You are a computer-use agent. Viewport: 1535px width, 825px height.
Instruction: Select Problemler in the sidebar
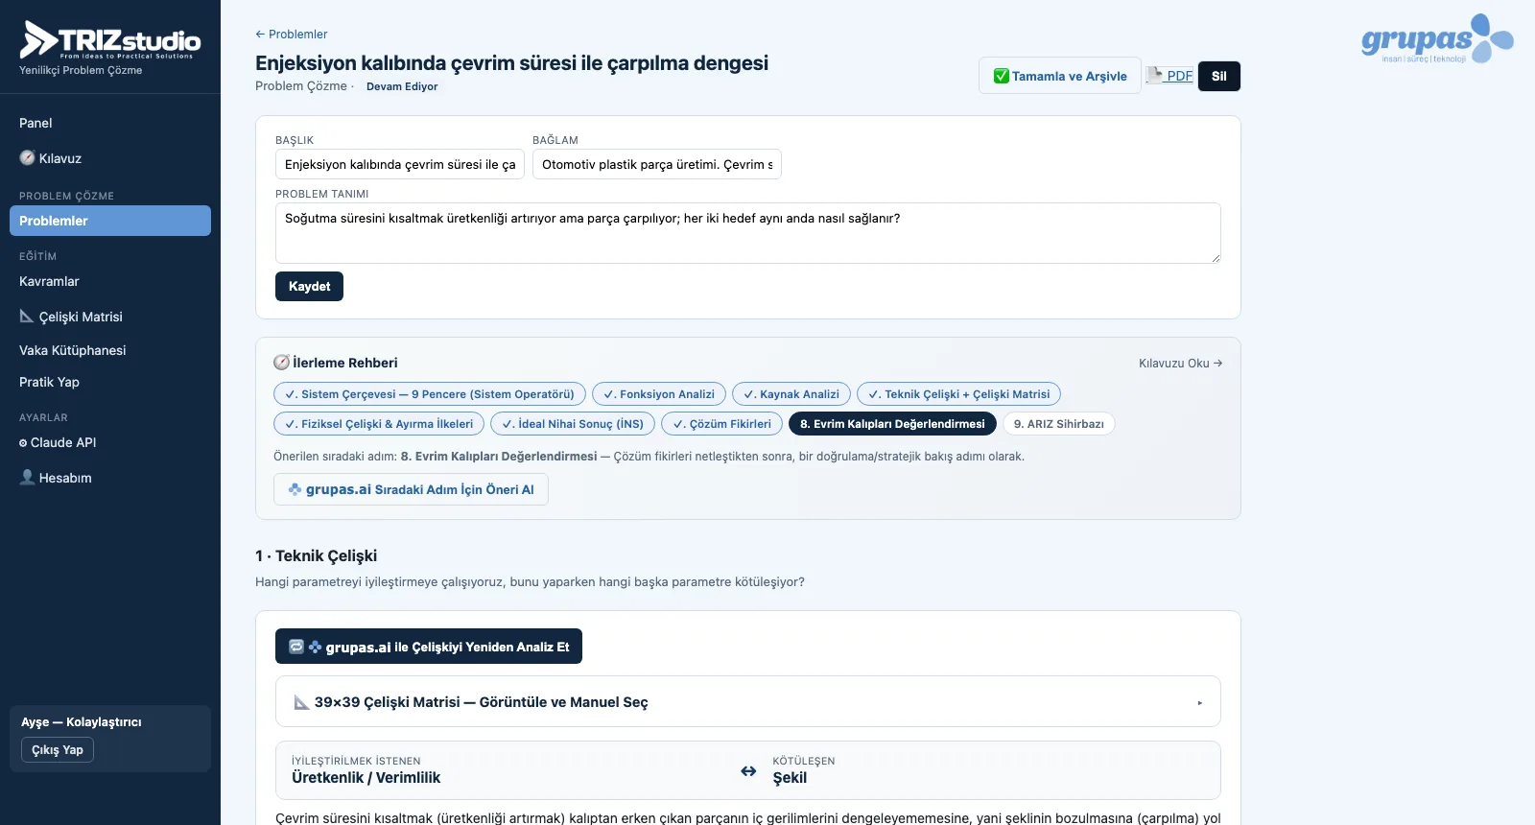[x=110, y=221]
